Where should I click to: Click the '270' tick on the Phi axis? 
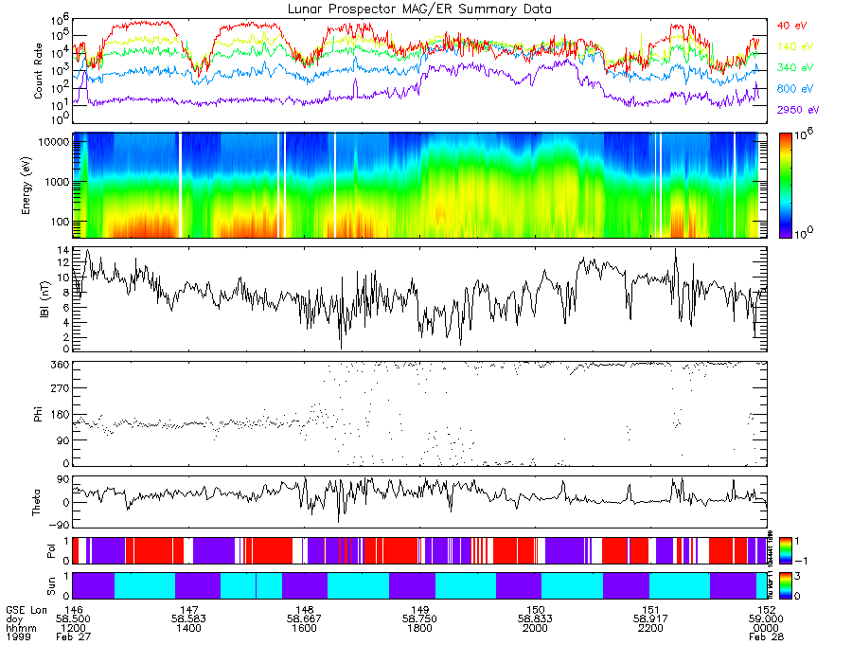pos(60,388)
